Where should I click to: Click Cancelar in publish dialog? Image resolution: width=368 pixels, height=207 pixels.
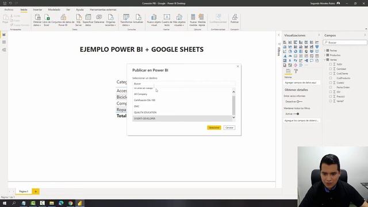(229, 128)
